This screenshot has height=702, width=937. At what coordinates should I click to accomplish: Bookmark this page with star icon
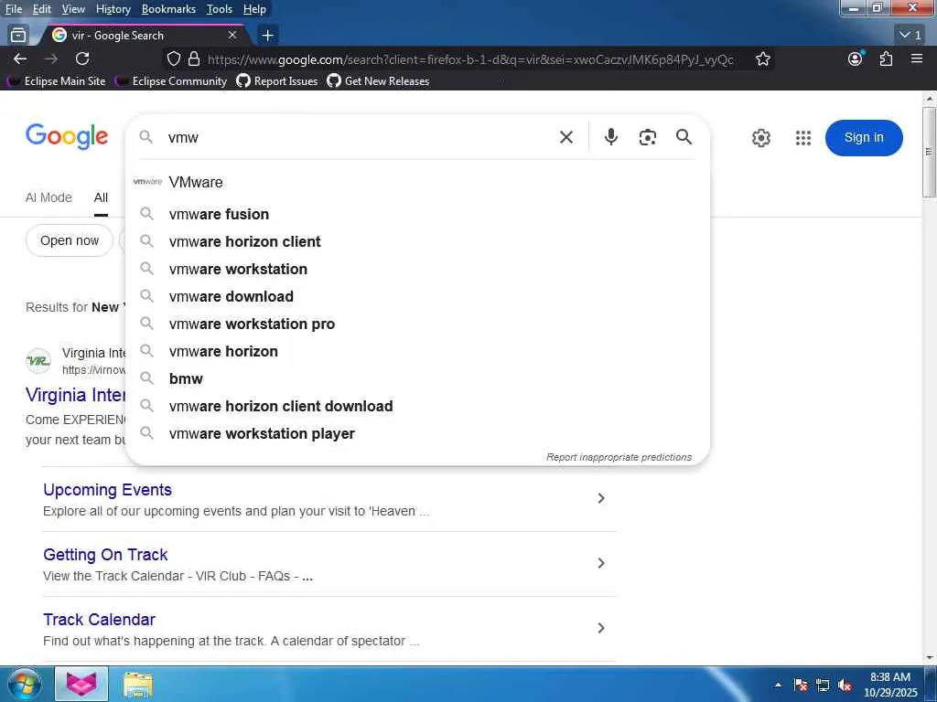click(x=762, y=58)
